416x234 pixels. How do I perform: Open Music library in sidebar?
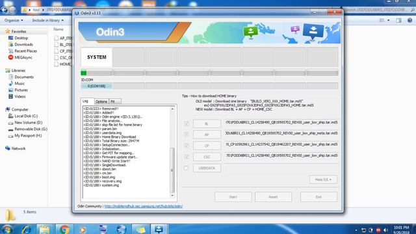tap(19, 83)
